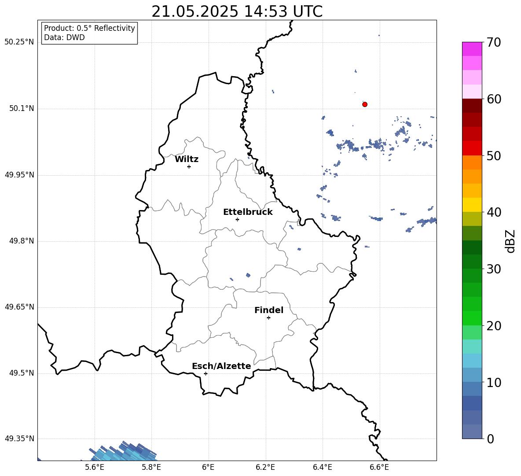Click the red dot marker on the map
Image resolution: width=521 pixels, height=476 pixels.
364,104
